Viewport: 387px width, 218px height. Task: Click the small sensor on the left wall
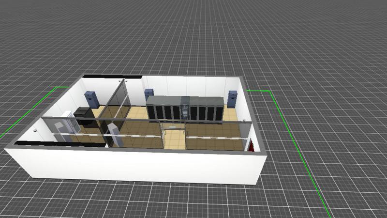[x=37, y=130]
